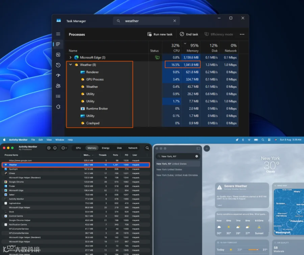Open Wi-Fi status in macOS menu bar
This screenshot has width=304, height=255.
click(x=249, y=140)
